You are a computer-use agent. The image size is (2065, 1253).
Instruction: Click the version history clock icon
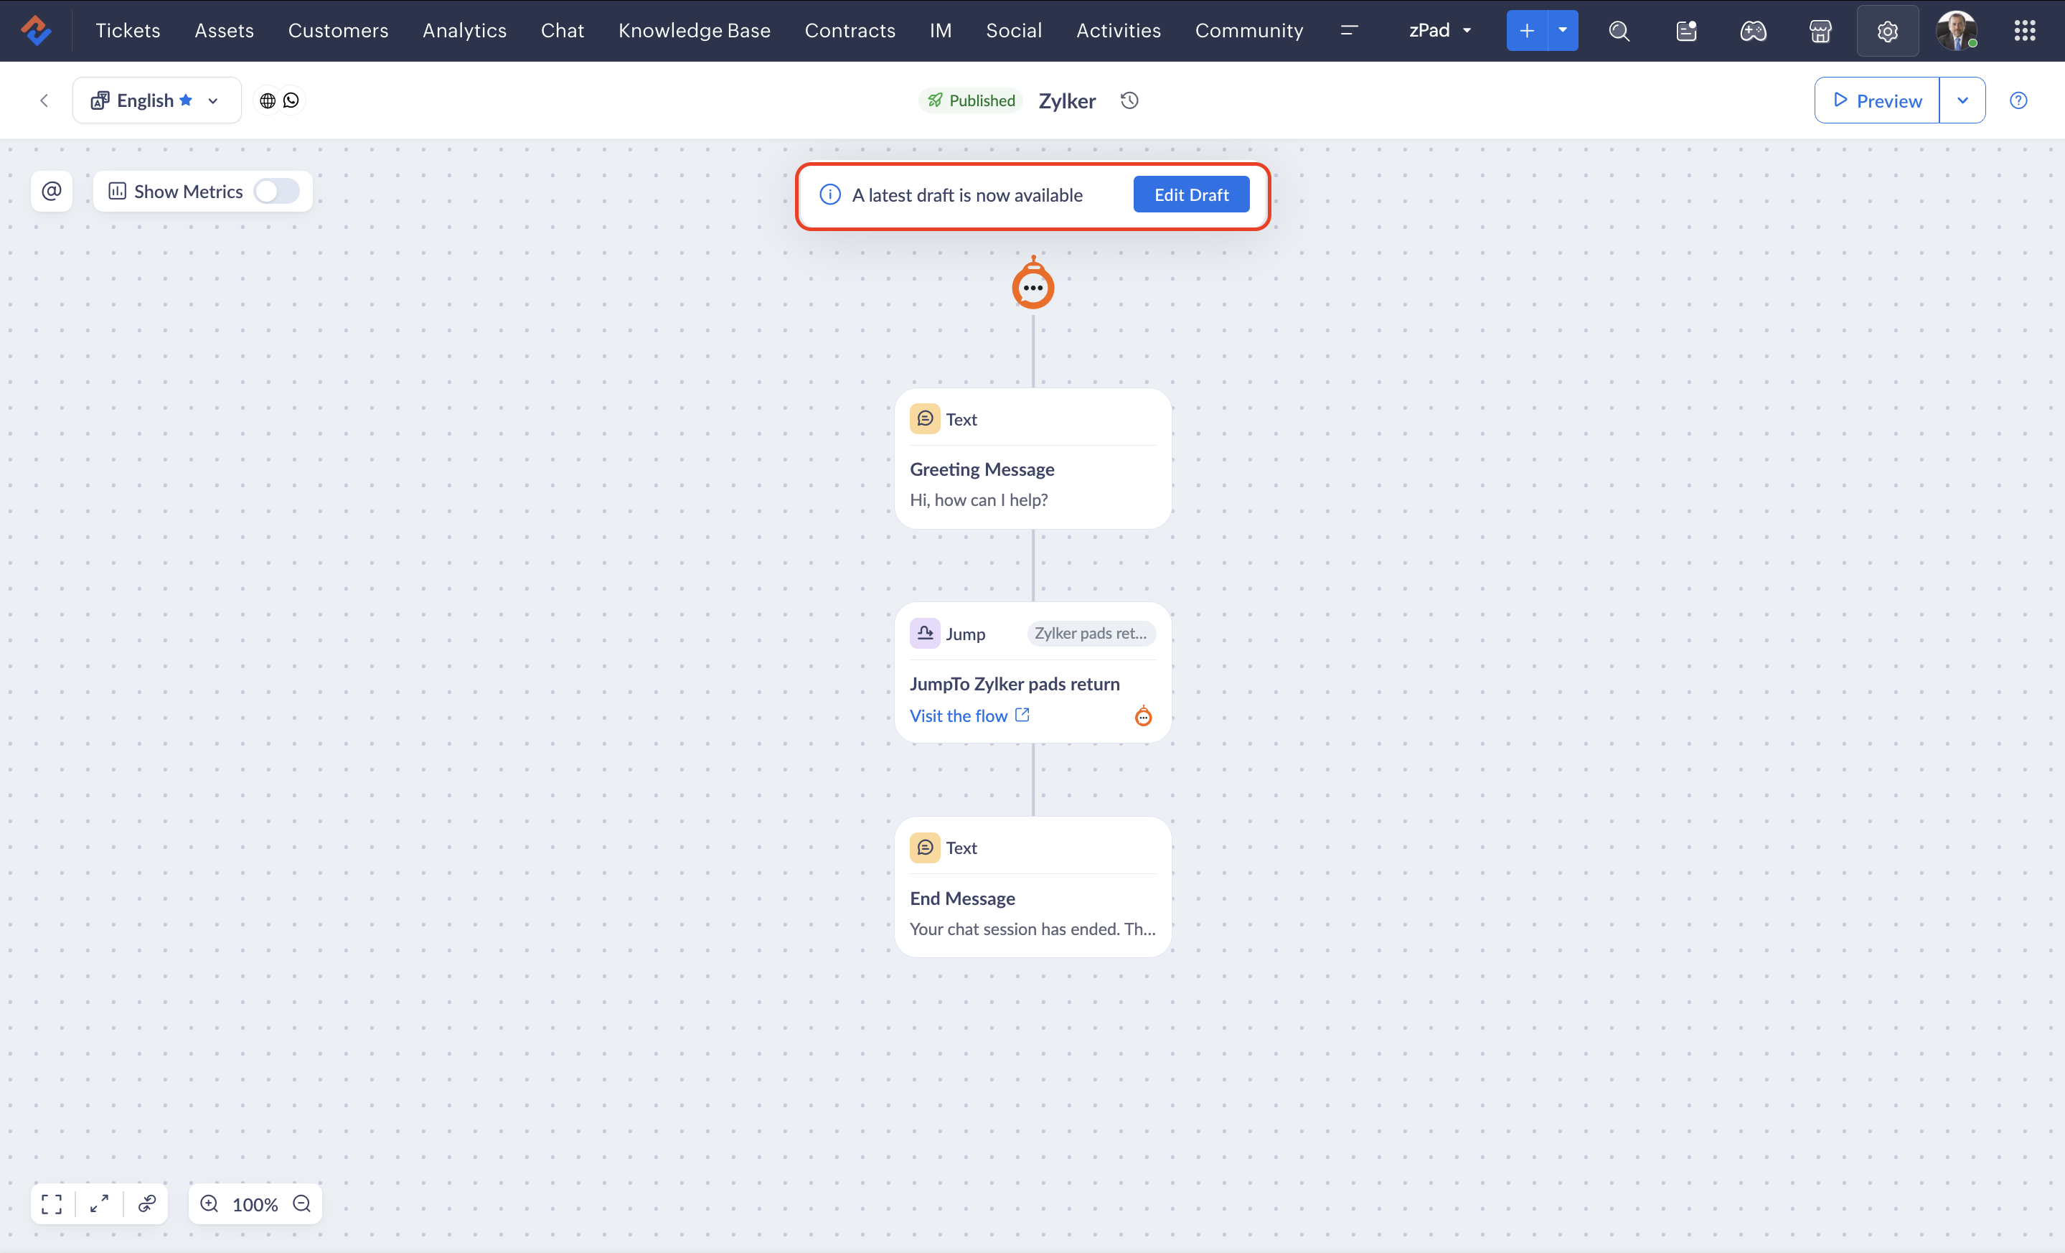click(1129, 100)
